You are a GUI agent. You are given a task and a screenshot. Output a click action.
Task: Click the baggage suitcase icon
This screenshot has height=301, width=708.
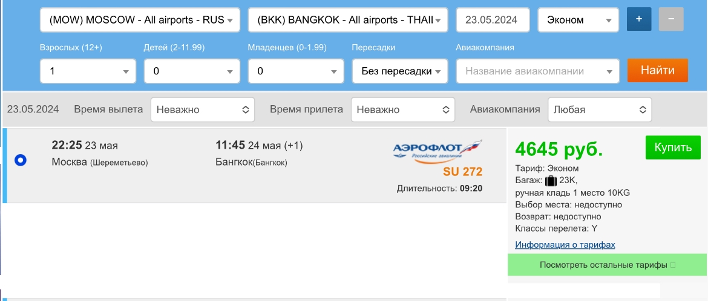[551, 181]
